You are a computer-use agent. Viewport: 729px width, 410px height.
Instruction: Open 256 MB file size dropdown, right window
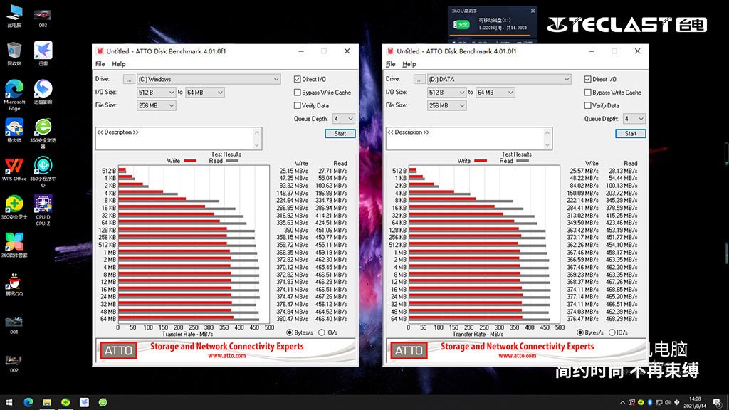click(447, 105)
